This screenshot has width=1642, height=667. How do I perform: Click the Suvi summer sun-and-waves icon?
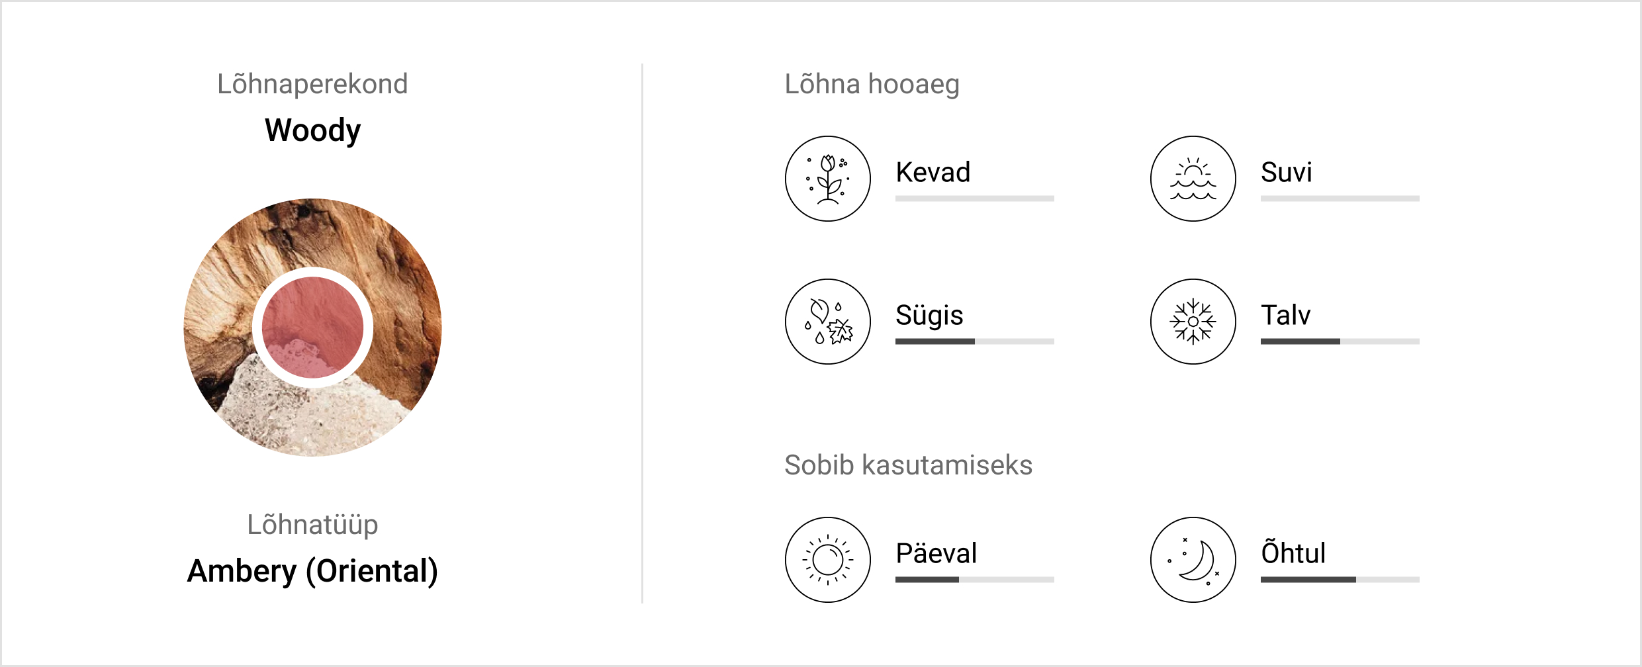tap(1193, 179)
